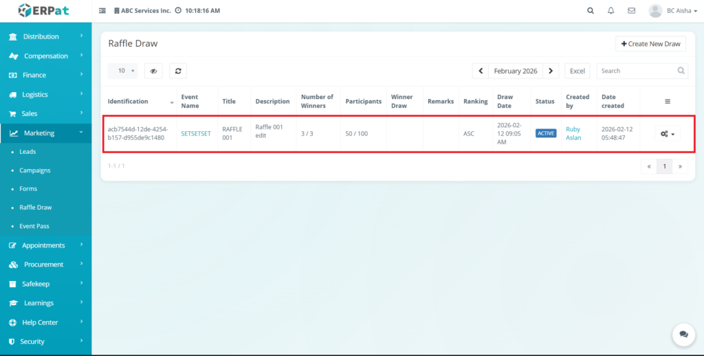Open the SETSETSET event link
The width and height of the screenshot is (704, 356).
click(196, 133)
